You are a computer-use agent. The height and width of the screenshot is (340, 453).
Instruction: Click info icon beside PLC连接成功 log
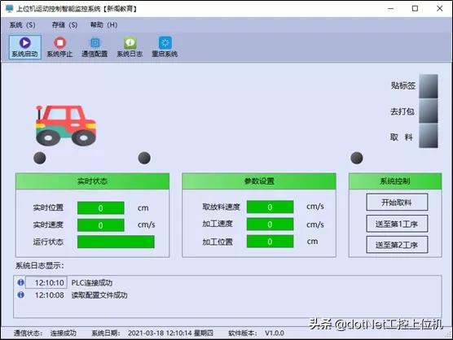(x=21, y=282)
